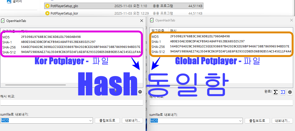295x131 pixels.
Task: Open settings gear in right OpenHashTab window
Action: [x=290, y=92]
